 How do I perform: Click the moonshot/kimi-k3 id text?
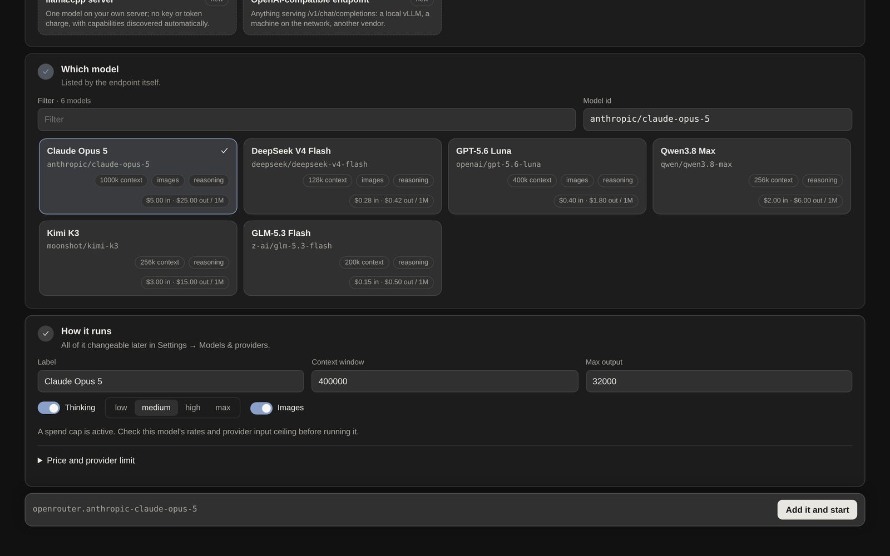82,246
